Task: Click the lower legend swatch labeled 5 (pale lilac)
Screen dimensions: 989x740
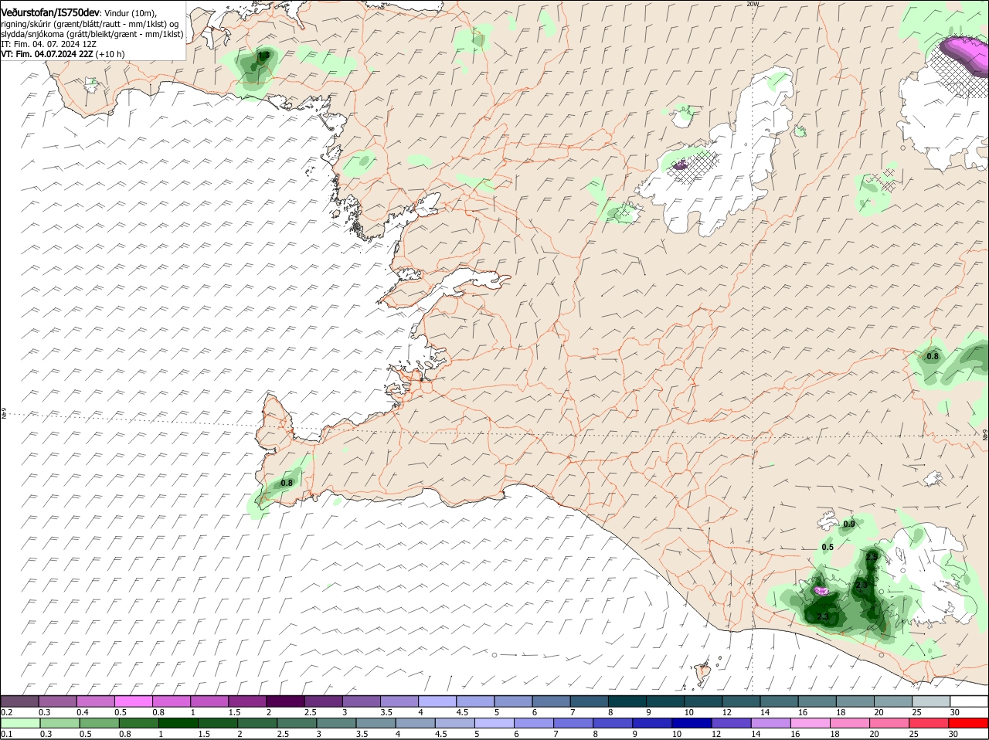Action: (x=494, y=723)
